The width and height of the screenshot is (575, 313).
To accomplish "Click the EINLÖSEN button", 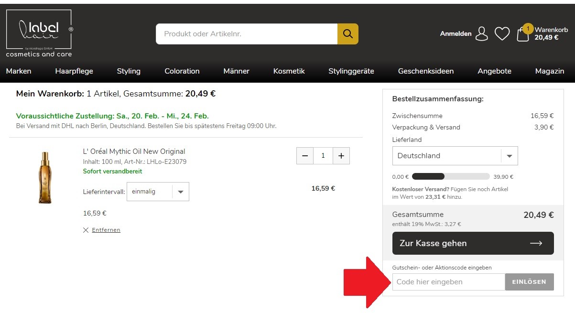I will [x=529, y=282].
